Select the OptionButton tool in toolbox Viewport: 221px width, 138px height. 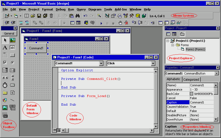pos(13,63)
